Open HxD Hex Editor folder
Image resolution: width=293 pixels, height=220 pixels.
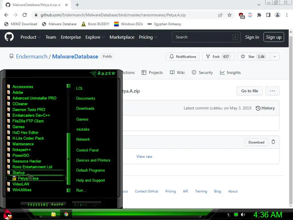pos(25,132)
